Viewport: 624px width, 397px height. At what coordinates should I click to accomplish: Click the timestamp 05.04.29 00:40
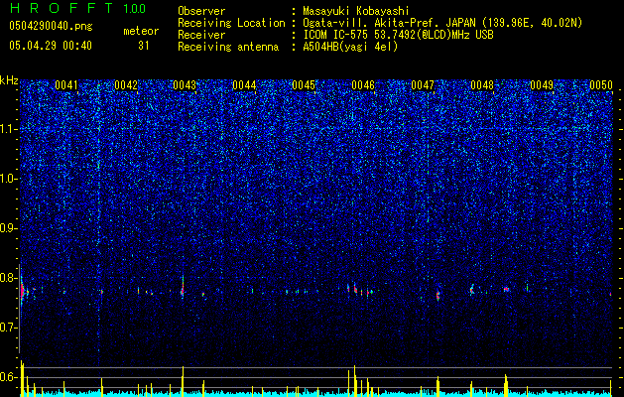pos(51,46)
